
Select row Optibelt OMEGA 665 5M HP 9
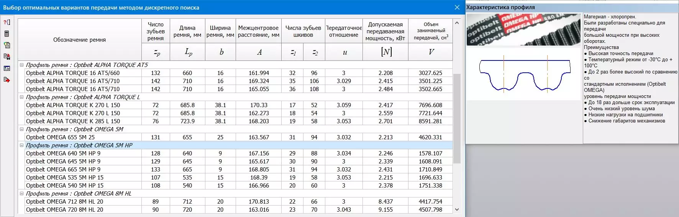click(235, 170)
